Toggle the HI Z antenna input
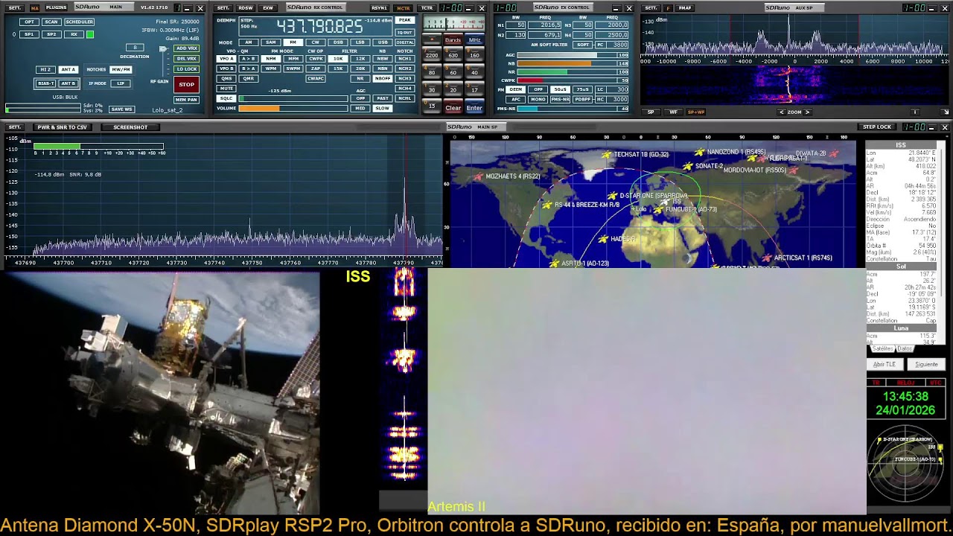Image resolution: width=953 pixels, height=536 pixels. click(45, 70)
